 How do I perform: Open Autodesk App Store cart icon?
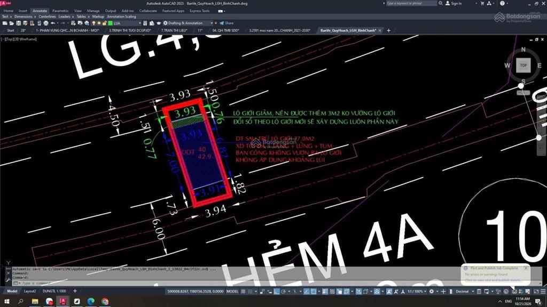[x=482, y=4]
